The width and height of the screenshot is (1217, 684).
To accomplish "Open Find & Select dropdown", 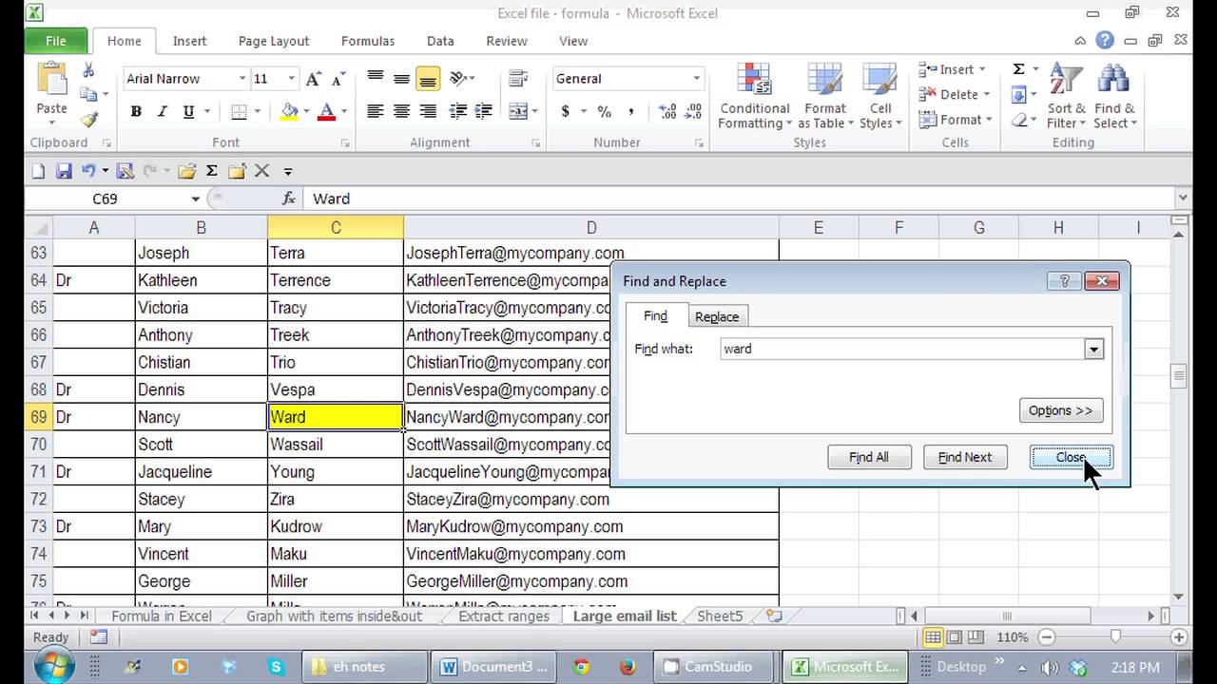I will 1113,95.
